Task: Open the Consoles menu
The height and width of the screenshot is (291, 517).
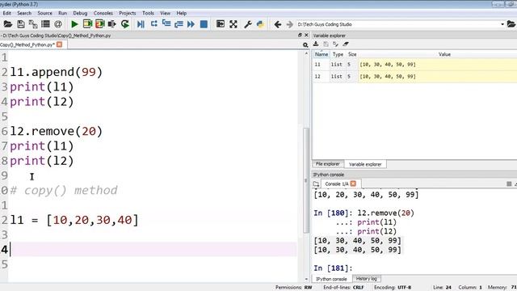Action: [x=103, y=13]
